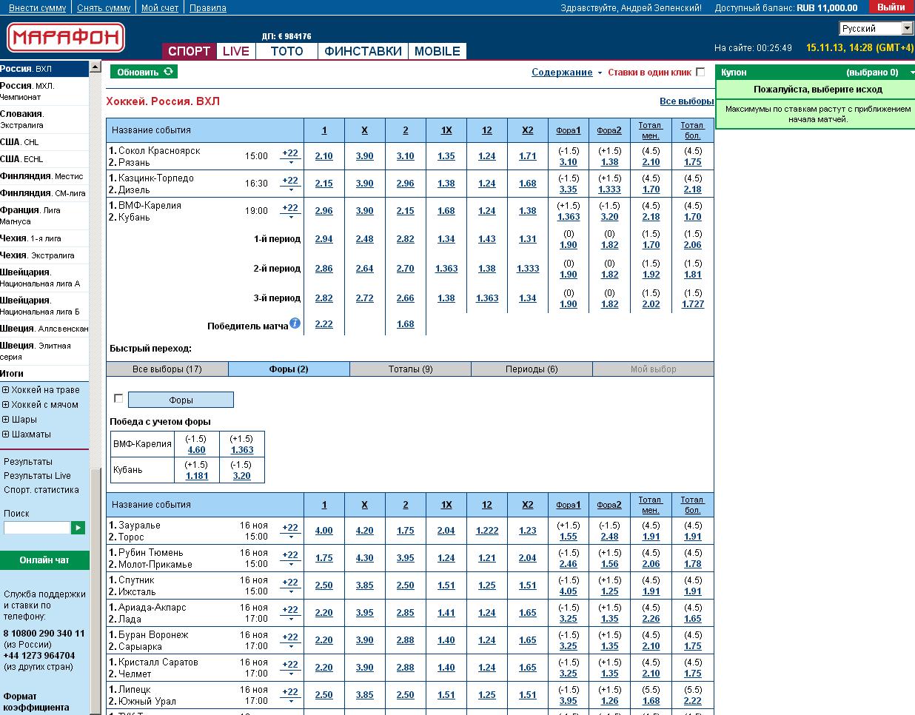Image resolution: width=915 pixels, height=715 pixels.
Task: Expand the Шахматы category
Action: click(6, 434)
